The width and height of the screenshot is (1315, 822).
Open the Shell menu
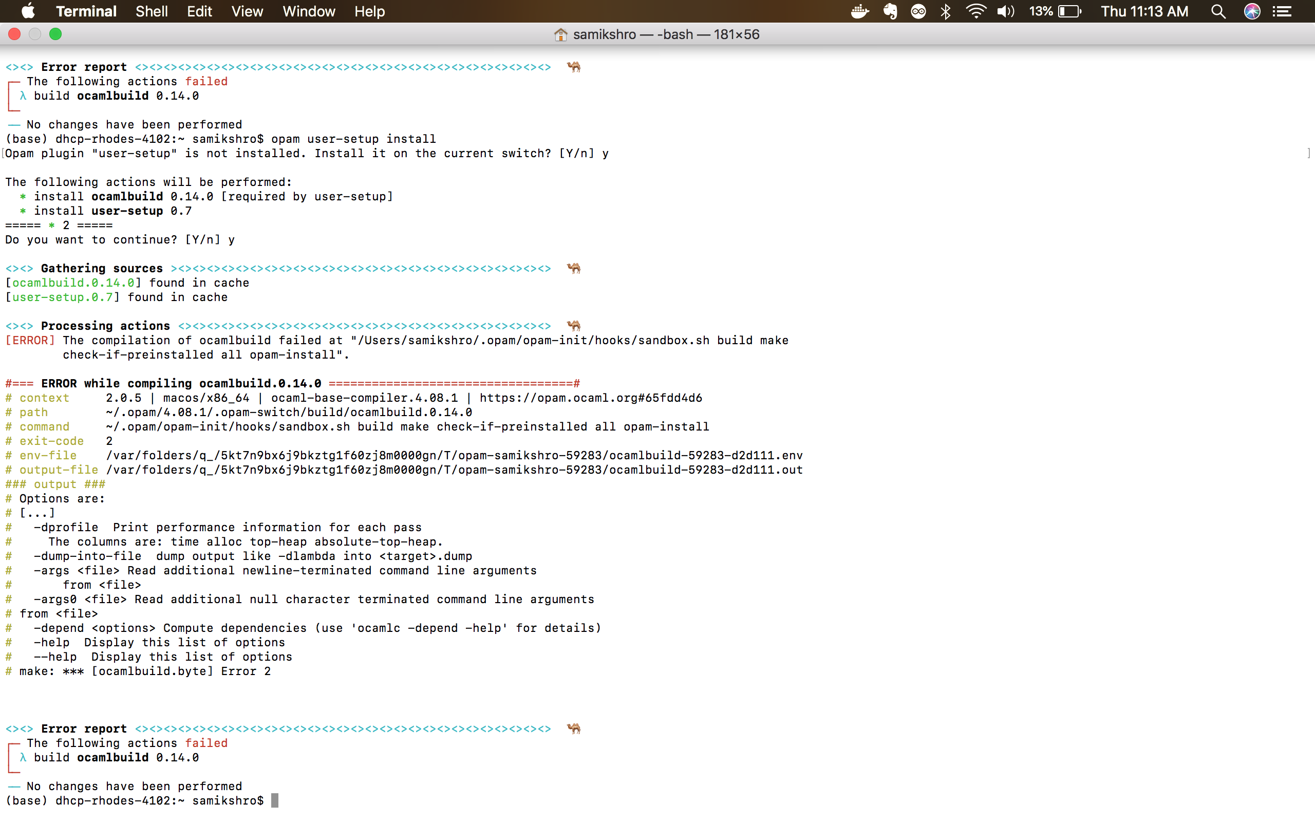[x=152, y=11]
